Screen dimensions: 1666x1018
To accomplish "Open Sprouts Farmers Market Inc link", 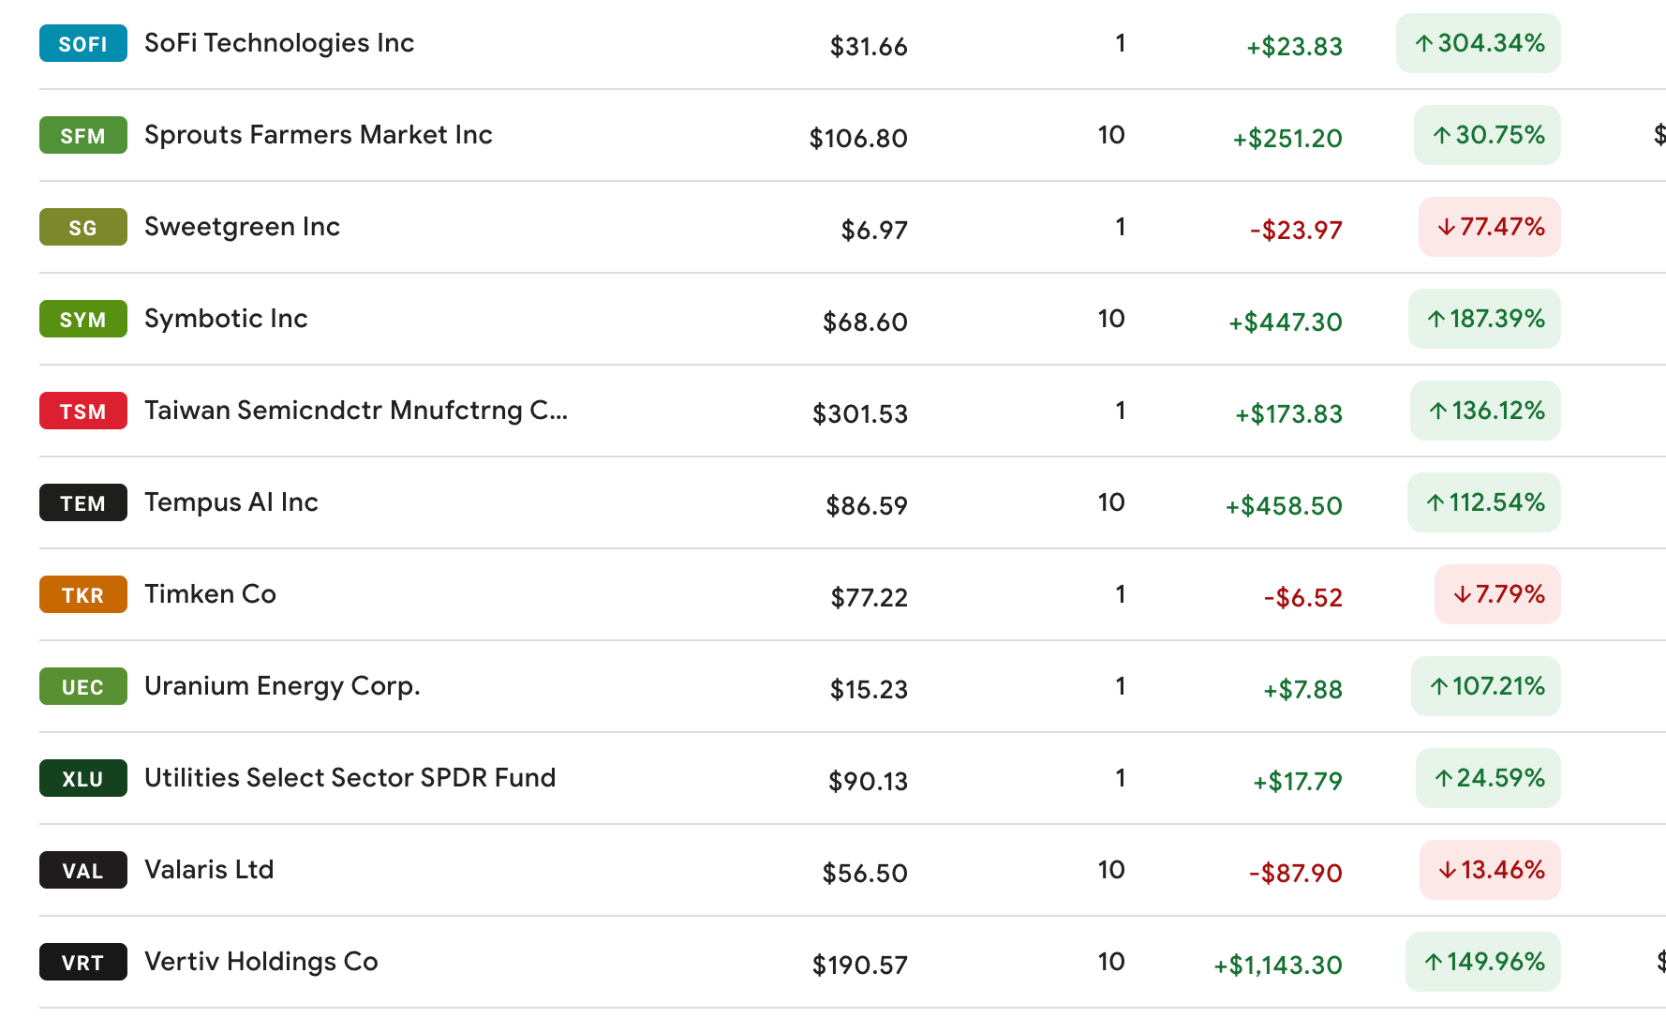I will pos(318,135).
